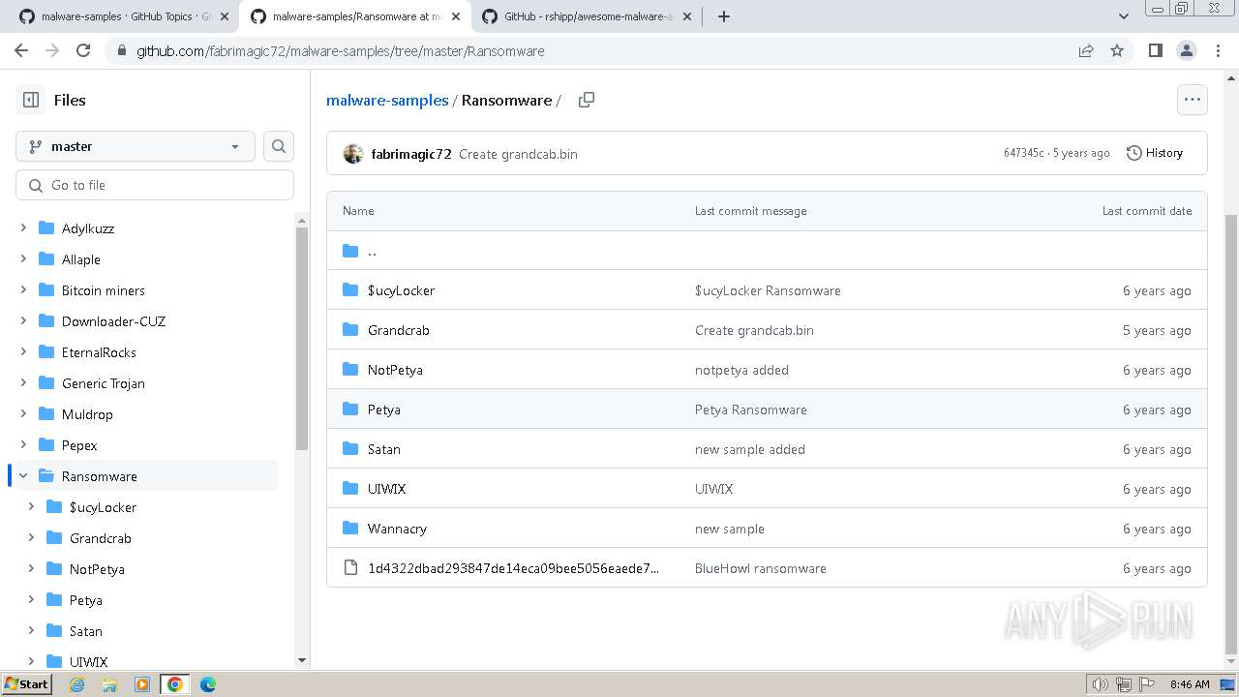
Task: Close the current Ransomware tab
Action: 456,16
